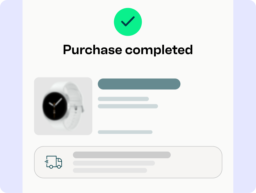The width and height of the screenshot is (256, 193).
Task: Click middle placeholder line in shipping card
Action: coord(114,163)
